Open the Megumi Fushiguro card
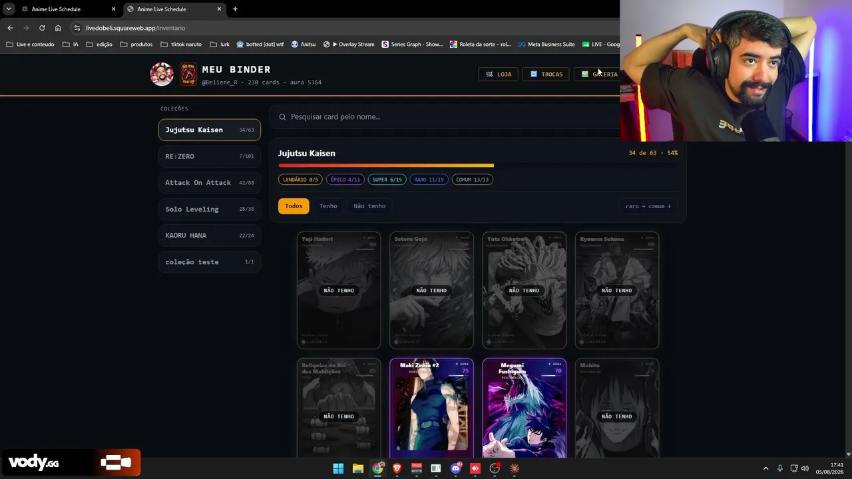 click(x=525, y=408)
